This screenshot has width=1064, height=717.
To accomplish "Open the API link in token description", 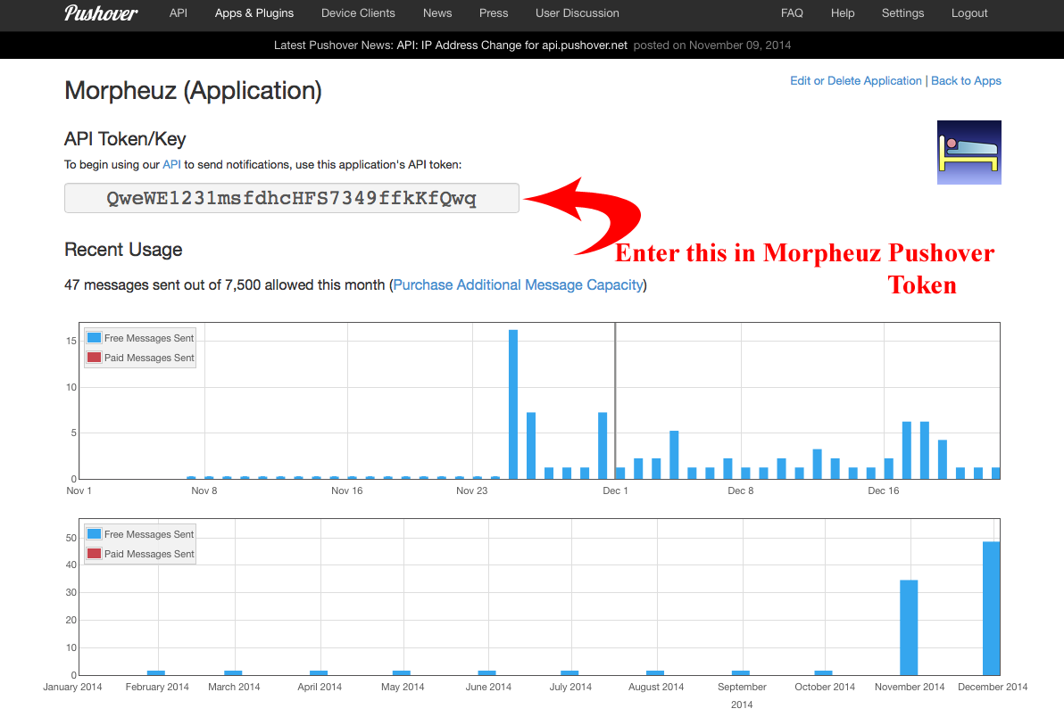I will tap(171, 165).
